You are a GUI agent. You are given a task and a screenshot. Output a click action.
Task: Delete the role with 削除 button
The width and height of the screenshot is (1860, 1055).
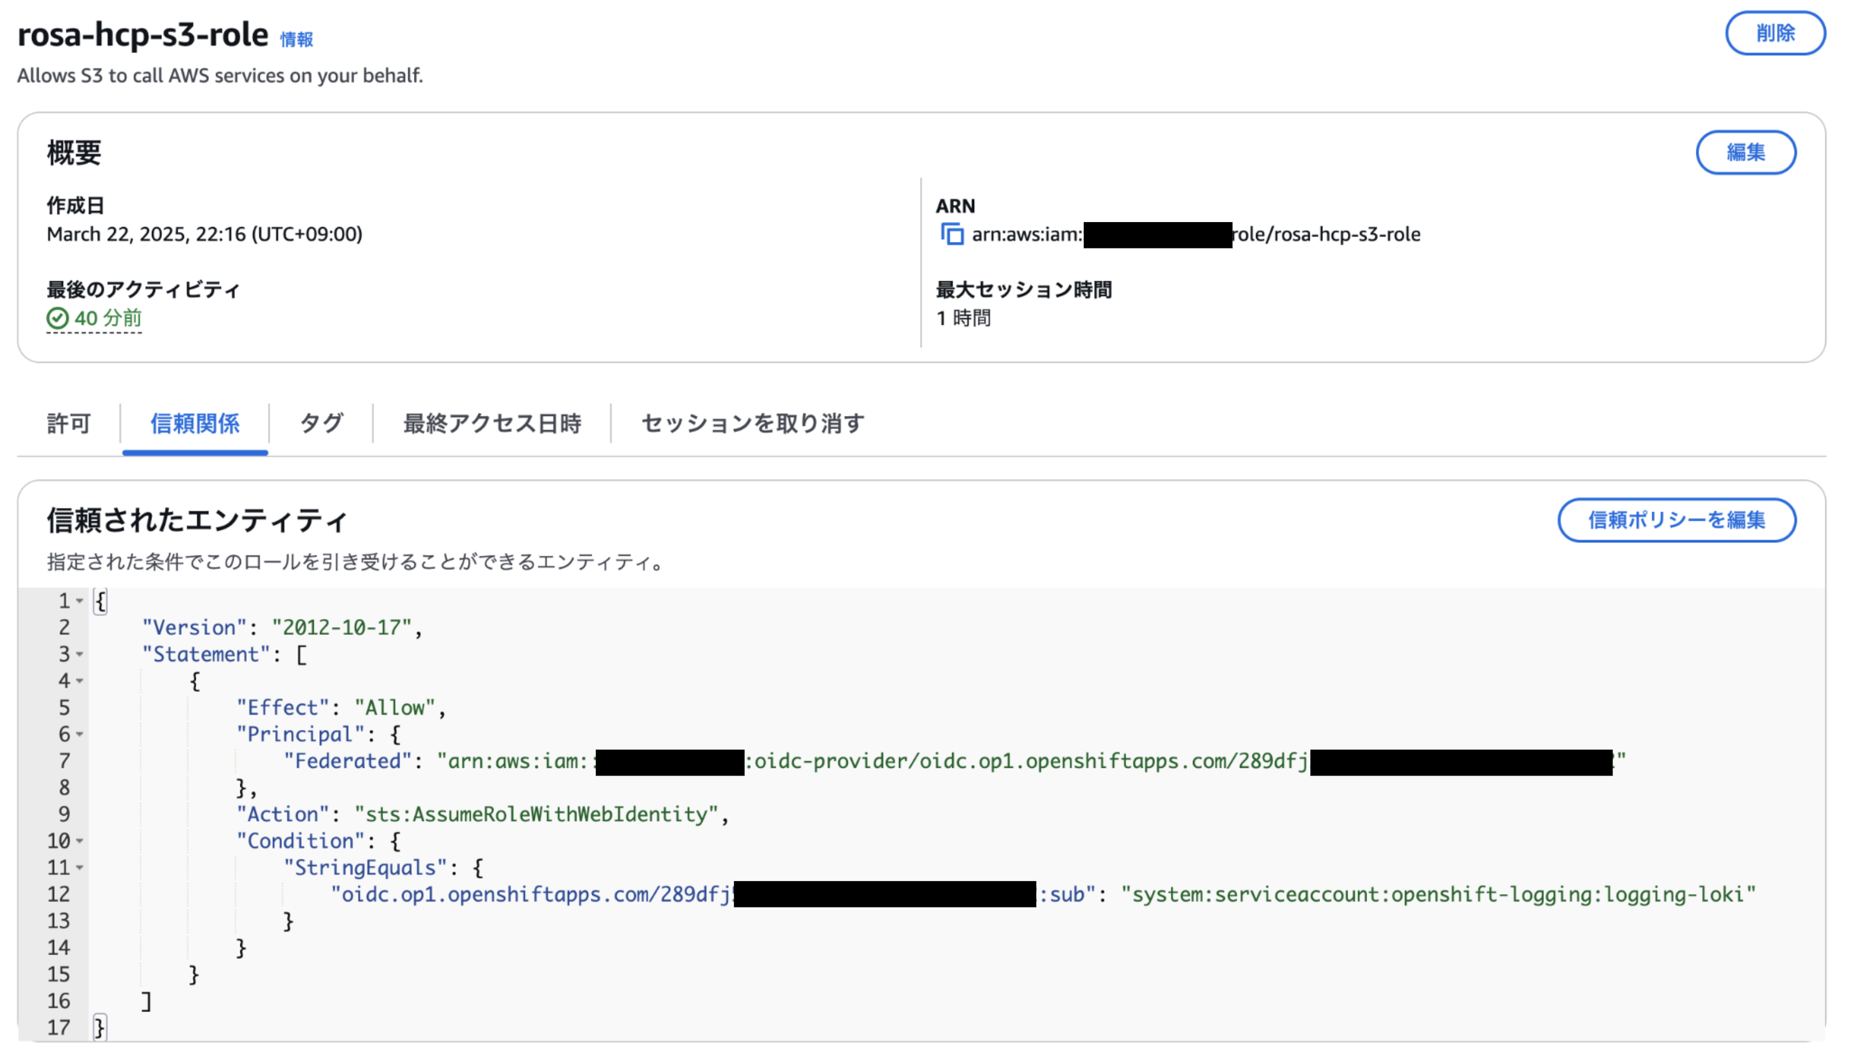coord(1775,33)
